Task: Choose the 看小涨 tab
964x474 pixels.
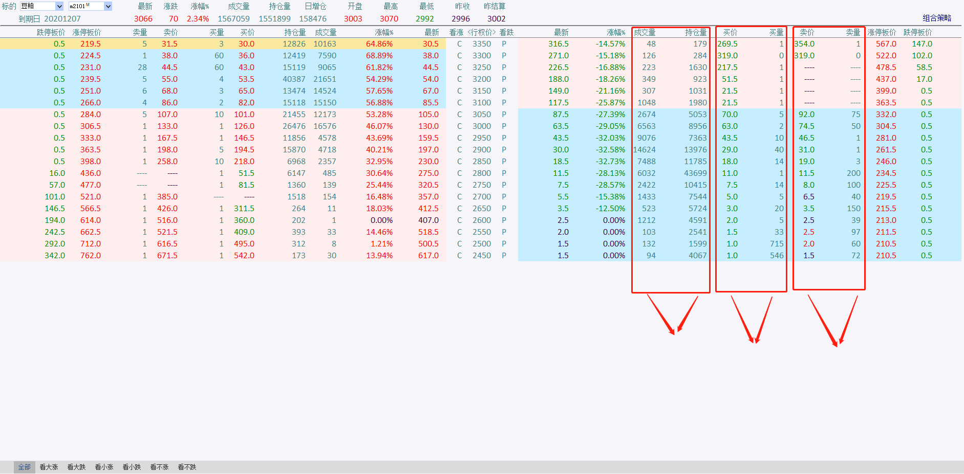Action: click(104, 467)
